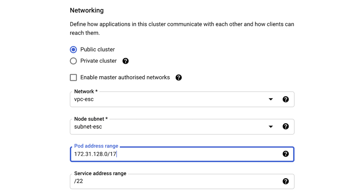Expand the Node subnet dropdown arrow
The image size is (364, 196).
click(x=271, y=126)
